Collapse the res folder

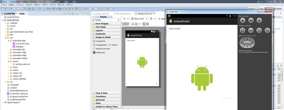tap(6, 38)
